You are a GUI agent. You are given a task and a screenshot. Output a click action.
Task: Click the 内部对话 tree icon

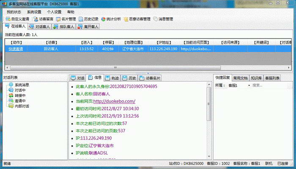[x=11, y=106]
